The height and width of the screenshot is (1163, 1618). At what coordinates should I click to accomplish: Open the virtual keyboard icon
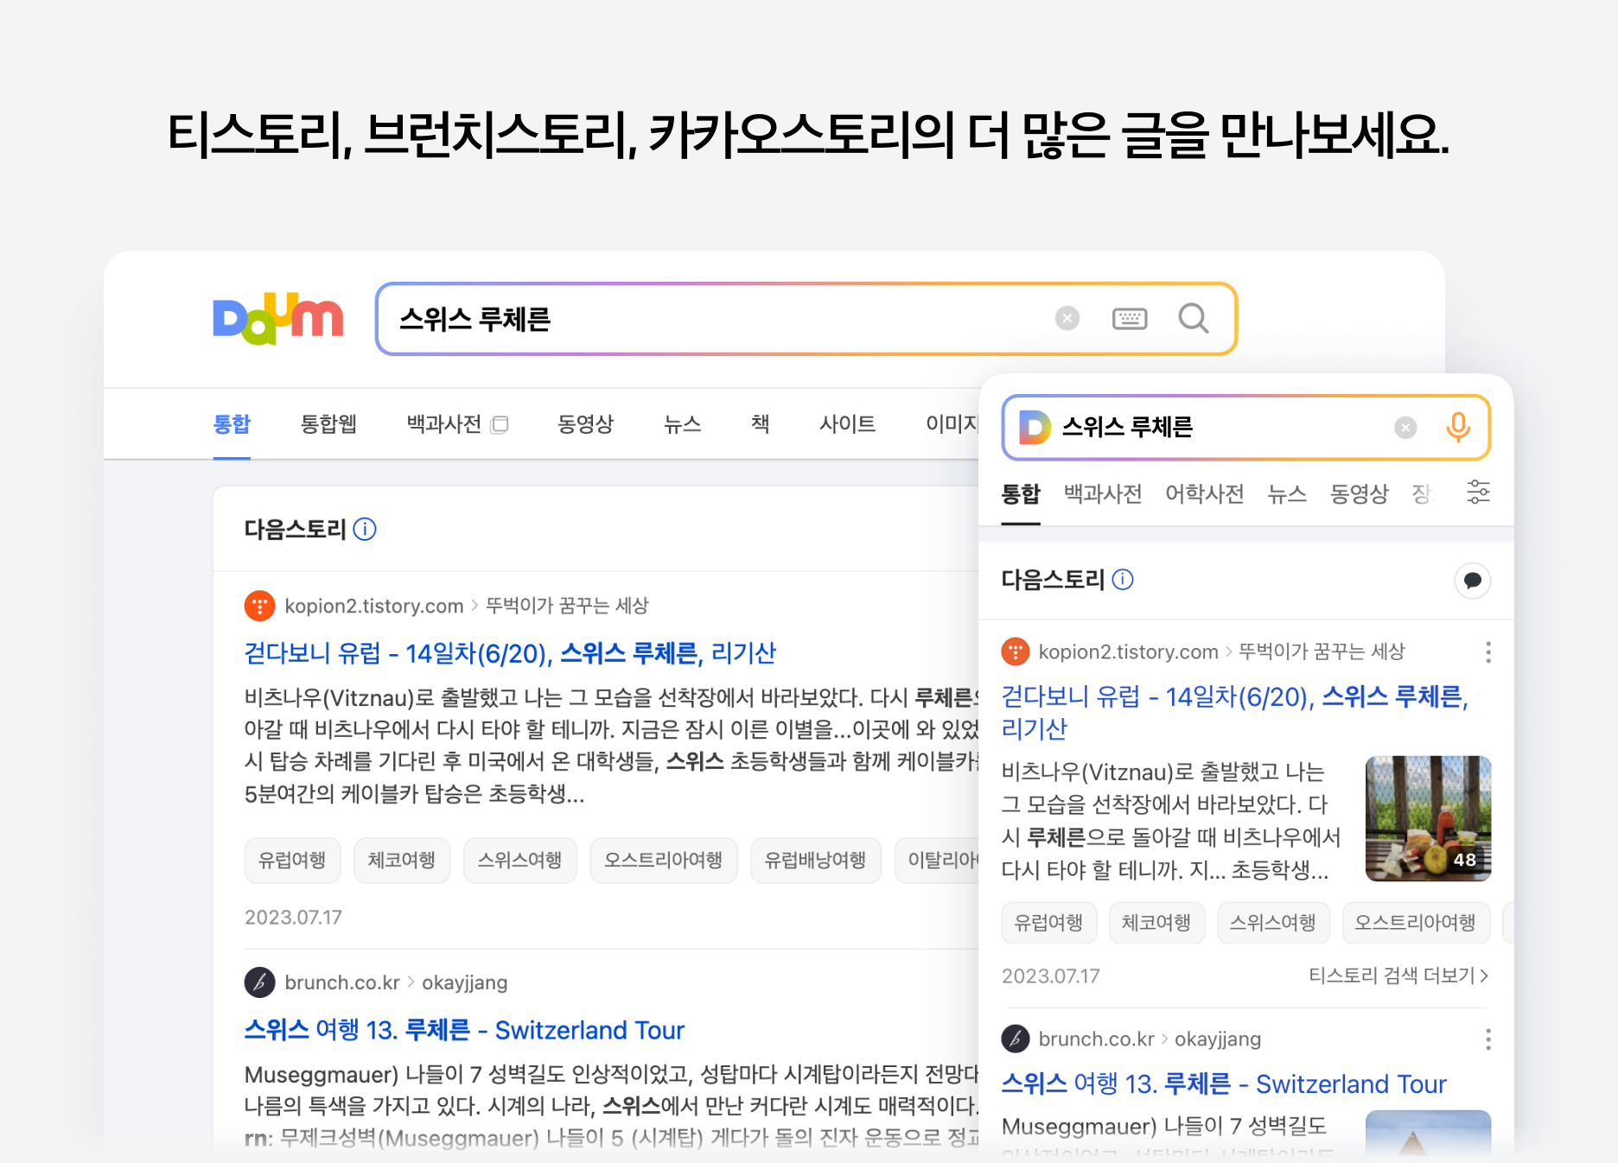1130,319
